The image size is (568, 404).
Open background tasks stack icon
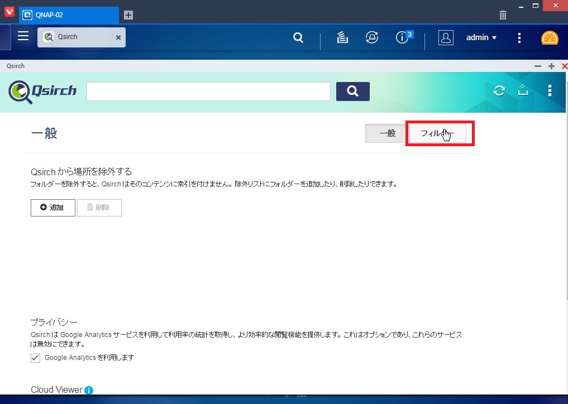342,37
